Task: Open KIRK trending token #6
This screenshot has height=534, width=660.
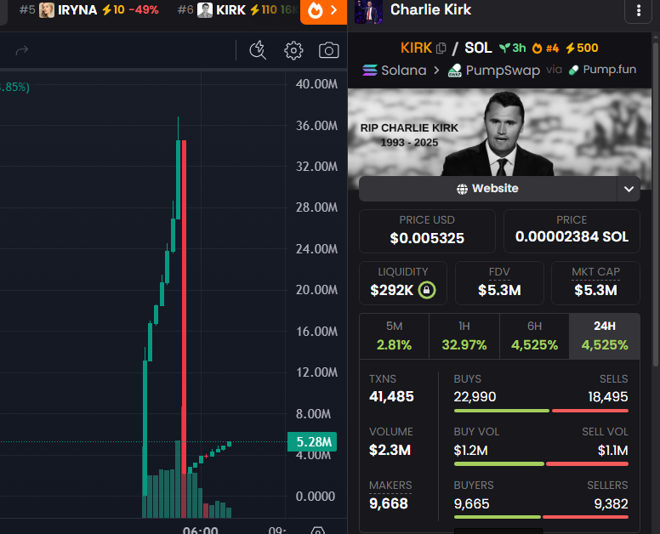Action: 237,10
